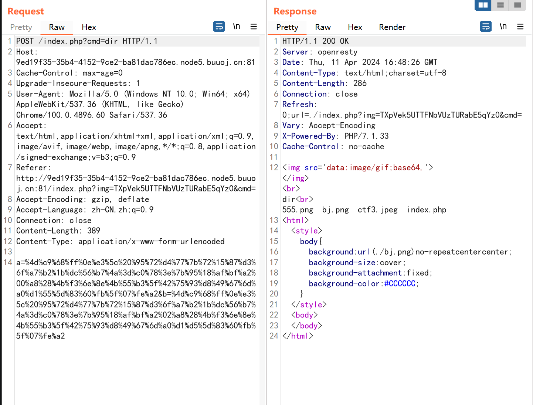Click the Date header in response
Screen dimensions: 533x405
pos(360,62)
